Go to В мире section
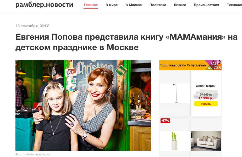 point(112,5)
